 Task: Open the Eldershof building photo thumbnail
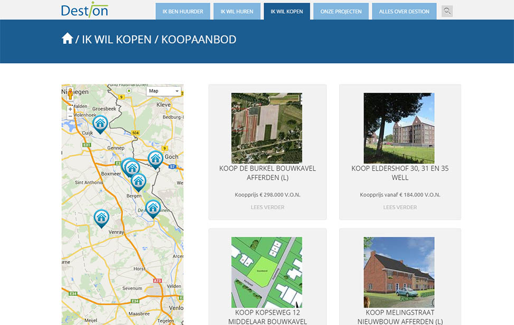pyautogui.click(x=399, y=128)
